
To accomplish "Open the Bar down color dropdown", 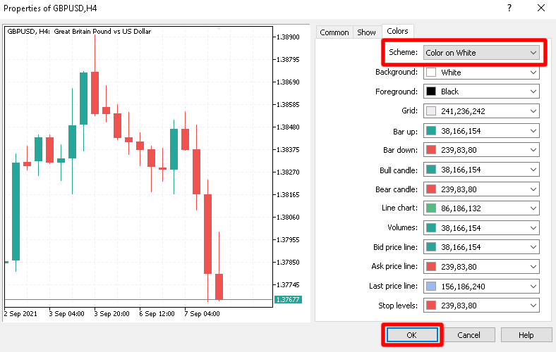I will tap(481, 150).
